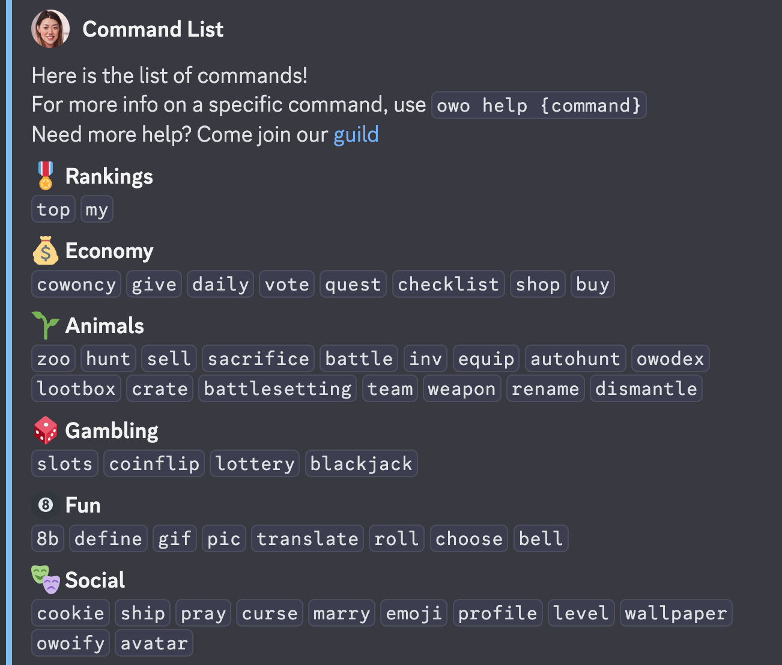Screen dimensions: 782x665
Task: Click the medal icon beside Rankings
Action: pos(45,176)
